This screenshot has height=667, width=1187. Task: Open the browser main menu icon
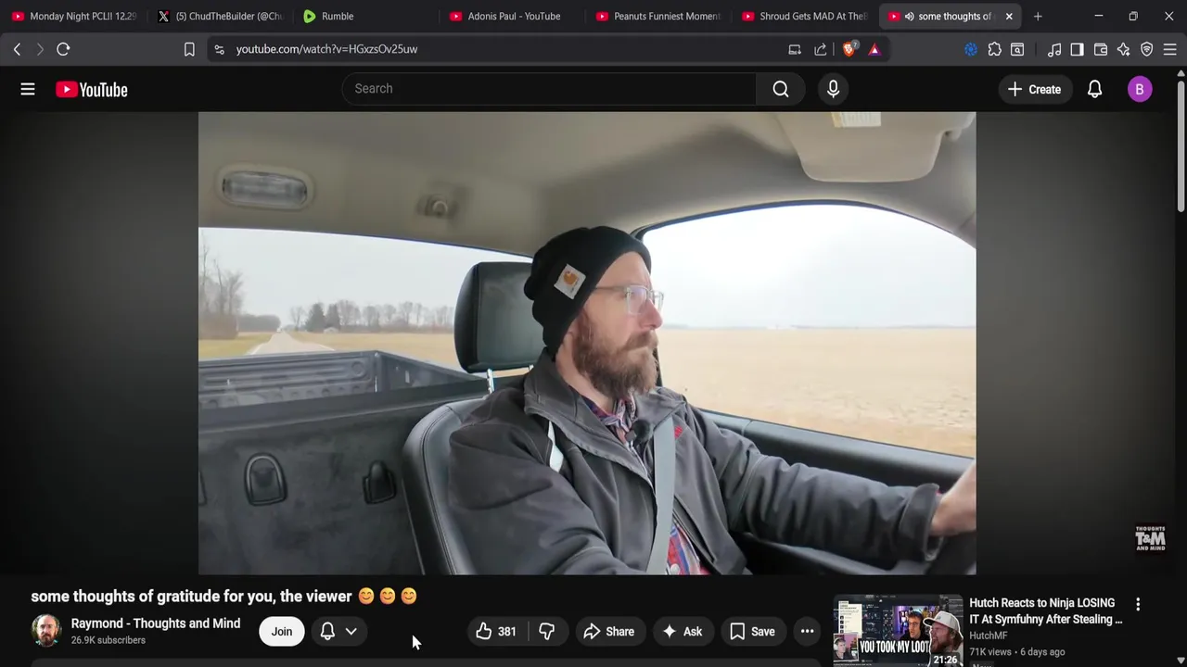click(x=1170, y=49)
